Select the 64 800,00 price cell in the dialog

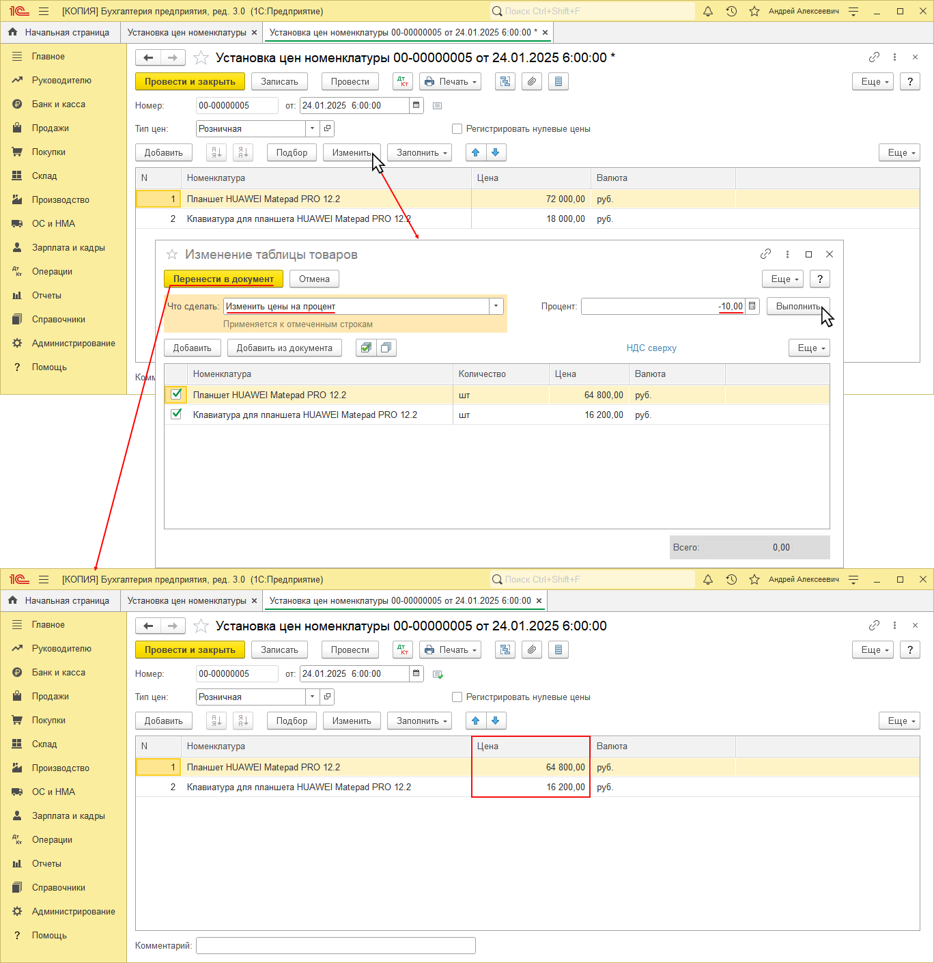point(589,395)
